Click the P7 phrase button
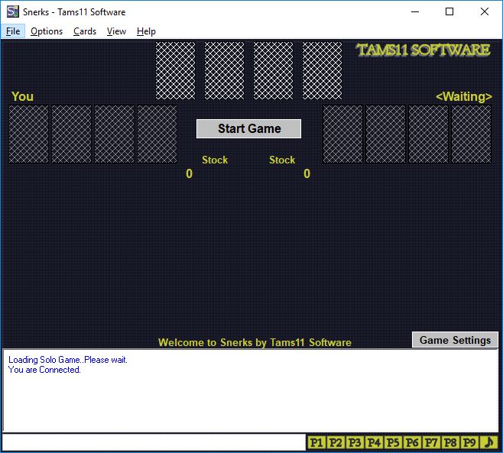The height and width of the screenshot is (453, 503). (431, 442)
